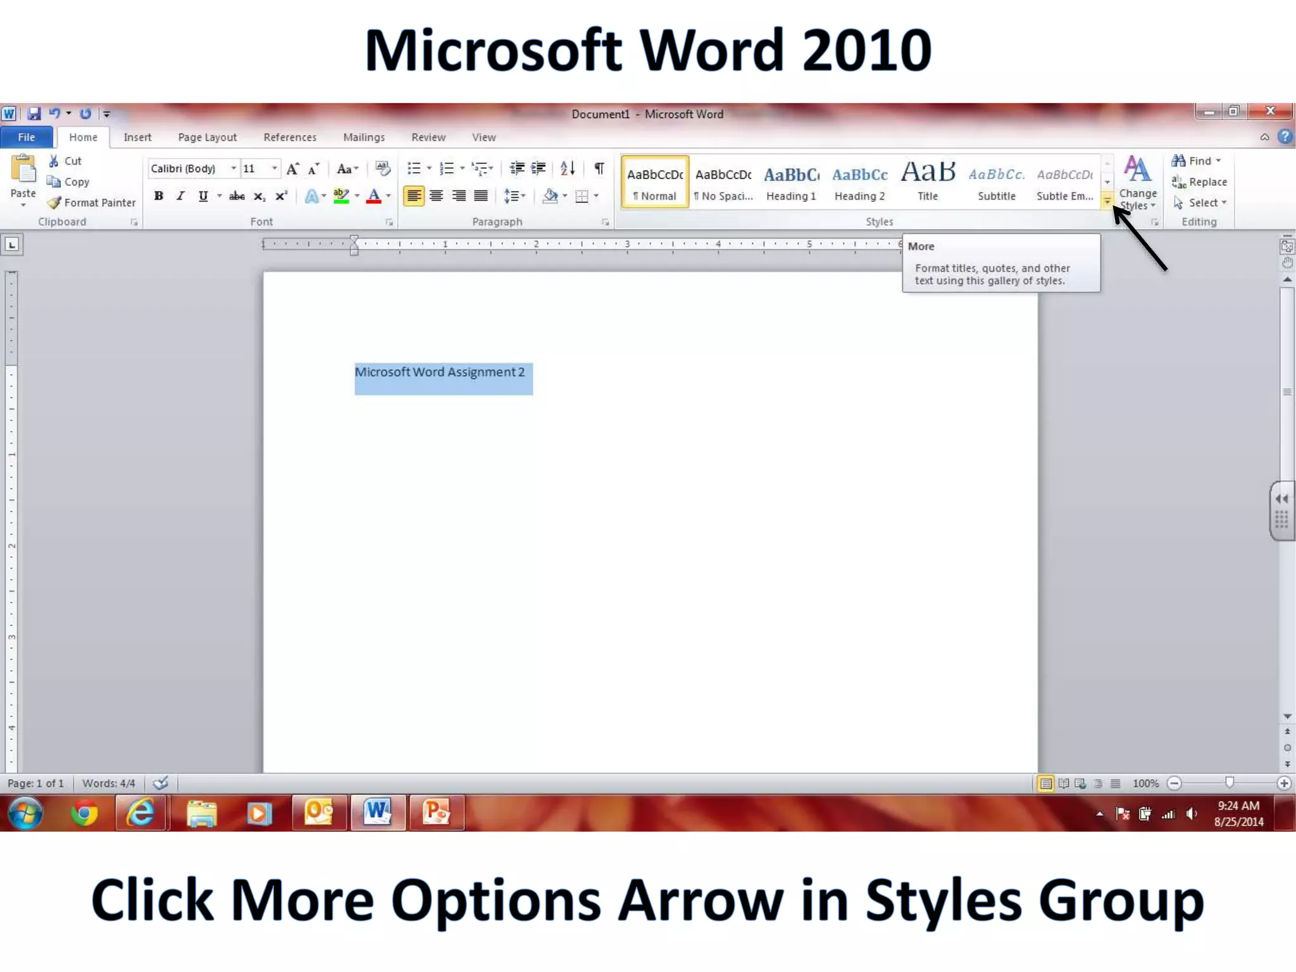Toggle Underline formatting
This screenshot has width=1296, height=972.
[203, 196]
